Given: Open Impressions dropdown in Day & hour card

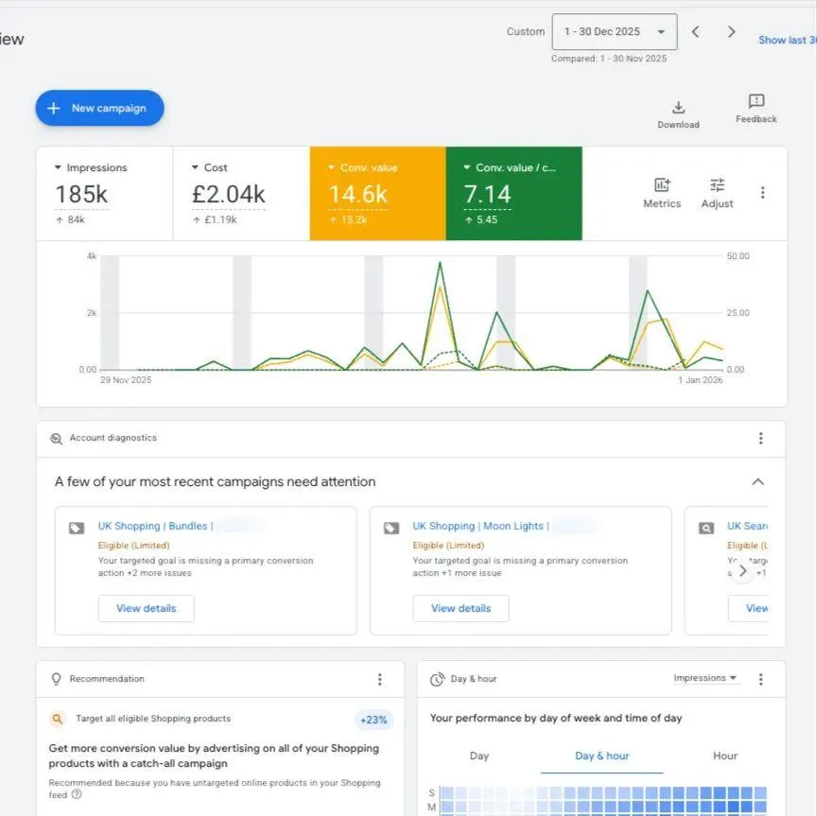Looking at the screenshot, I should (705, 678).
